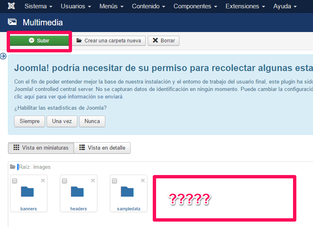This screenshot has width=313, height=227.
Task: Open the sampledata folder icon
Action: 127,192
